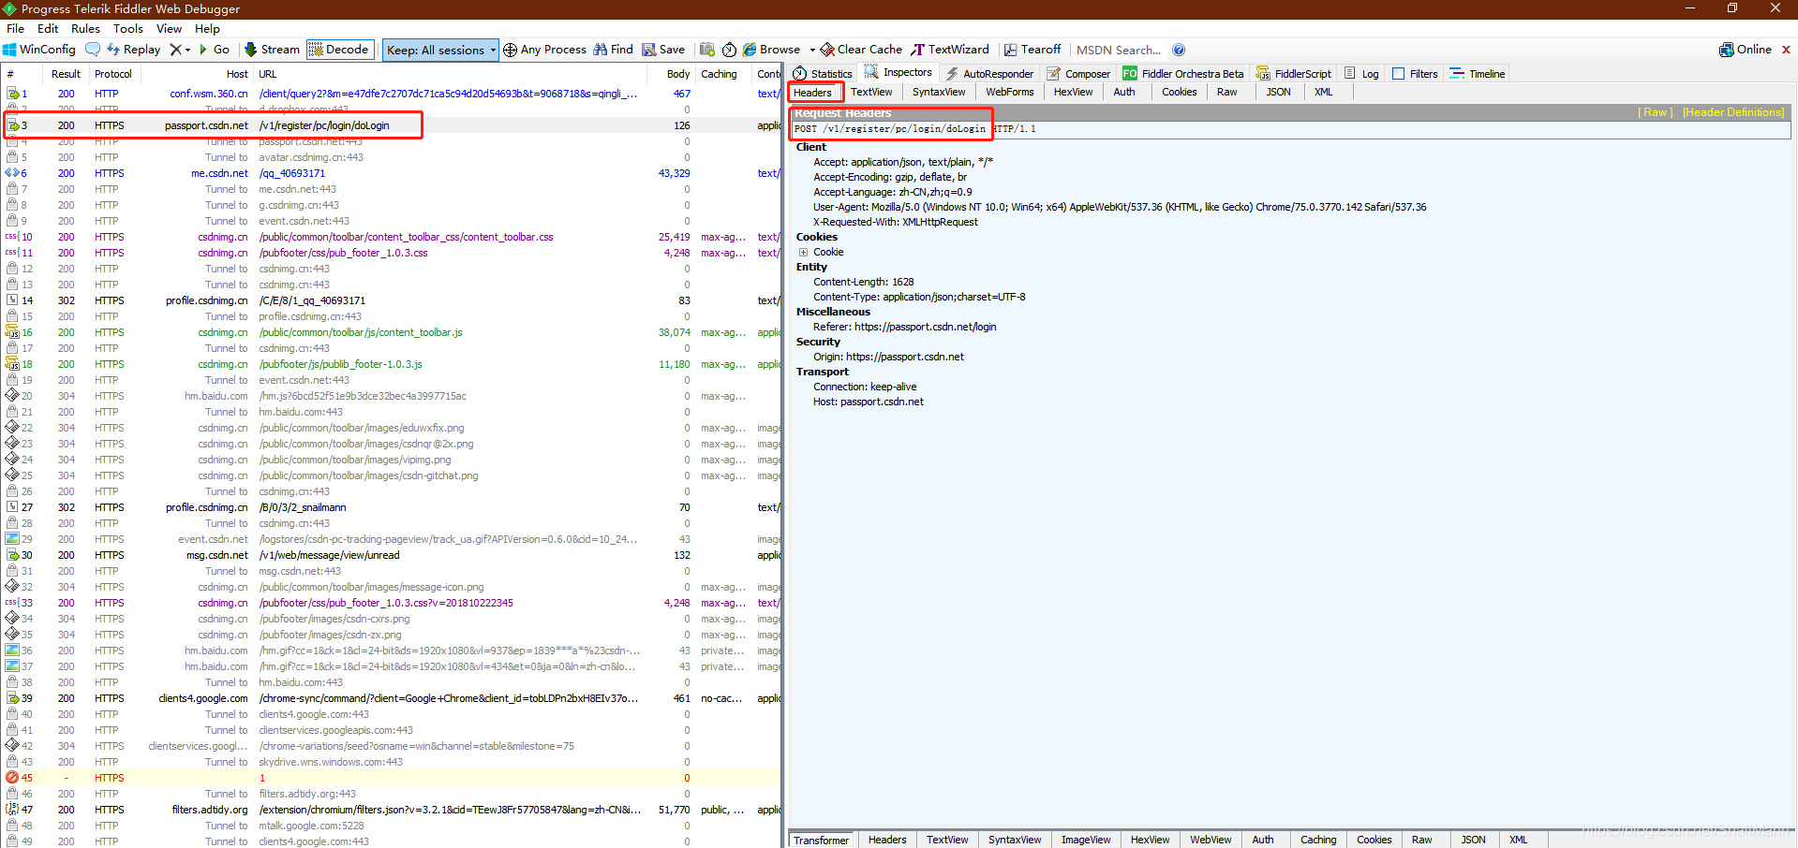1798x848 pixels.
Task: Select session 14 profile.csdnimg.cn 302 row
Action: click(x=392, y=300)
